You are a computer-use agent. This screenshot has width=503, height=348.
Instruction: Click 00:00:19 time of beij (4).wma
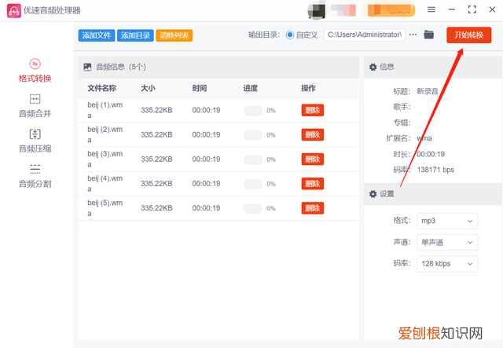tap(206, 184)
